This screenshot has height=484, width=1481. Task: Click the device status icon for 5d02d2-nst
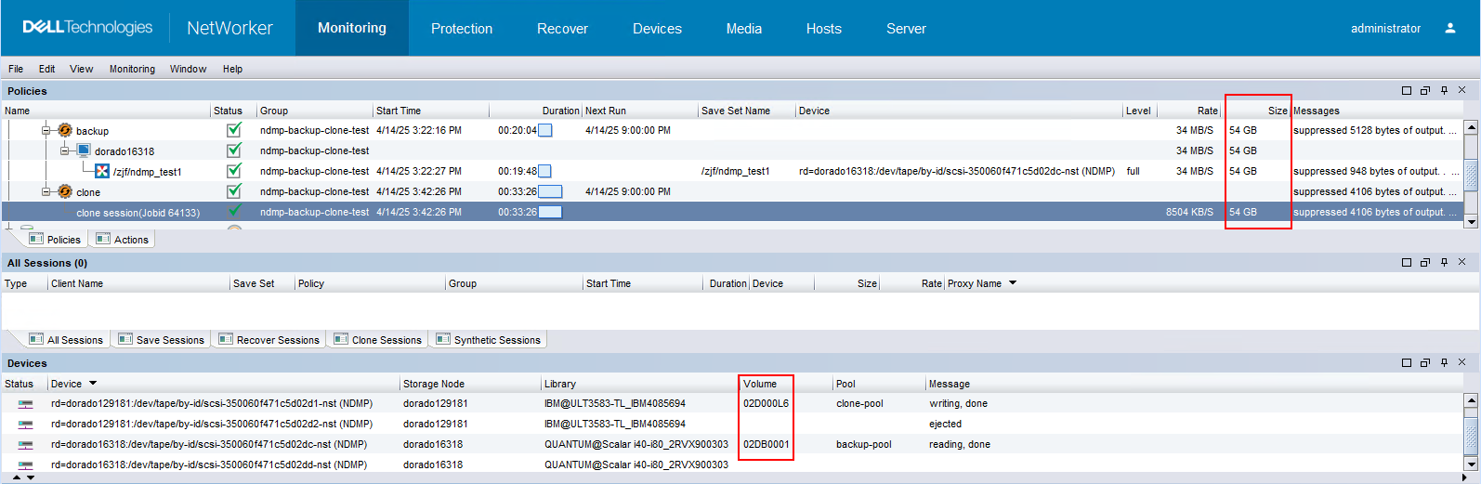click(25, 425)
